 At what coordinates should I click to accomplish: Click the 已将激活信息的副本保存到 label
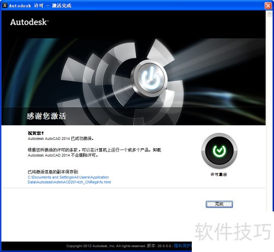[x=53, y=172]
